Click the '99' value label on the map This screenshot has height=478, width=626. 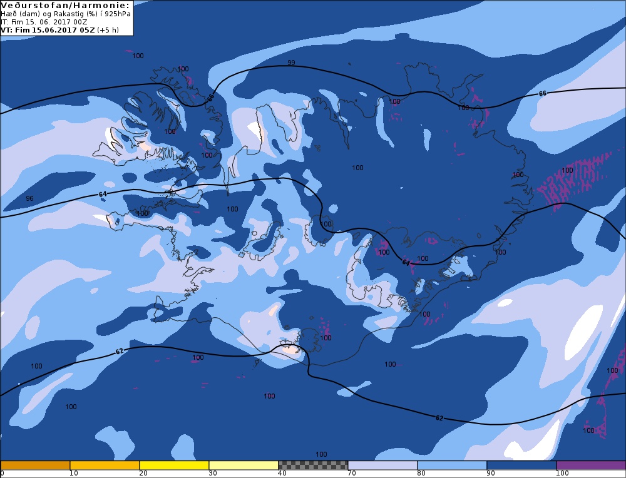tap(292, 63)
